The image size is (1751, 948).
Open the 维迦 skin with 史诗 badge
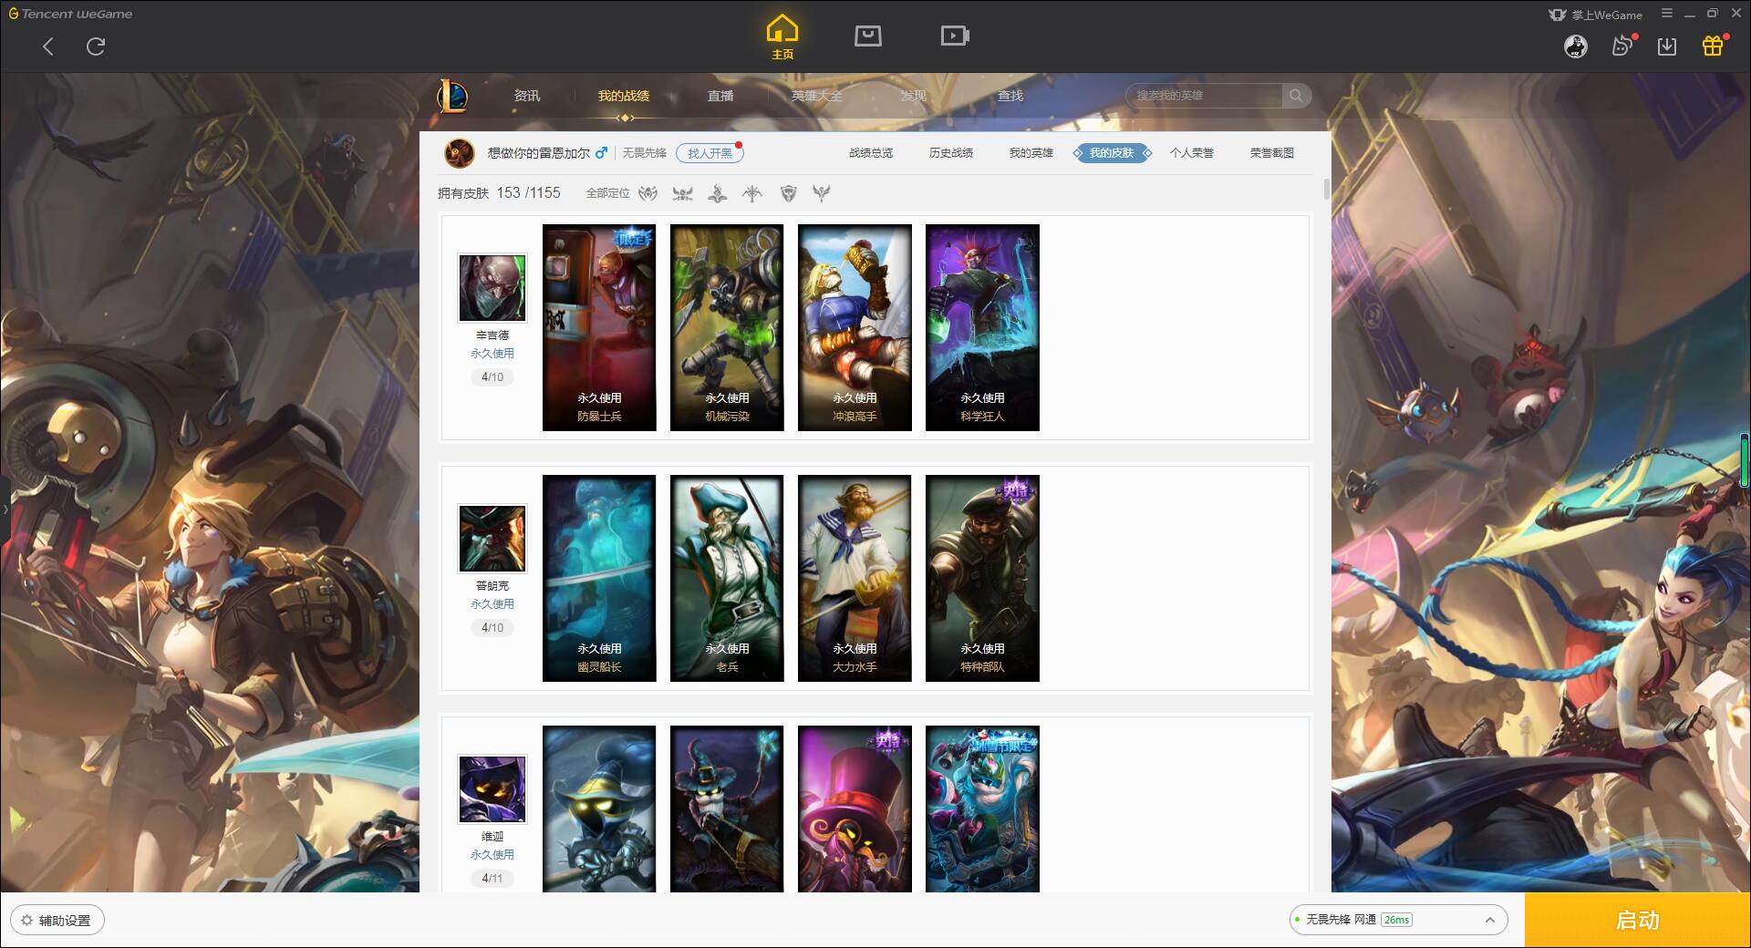point(855,809)
